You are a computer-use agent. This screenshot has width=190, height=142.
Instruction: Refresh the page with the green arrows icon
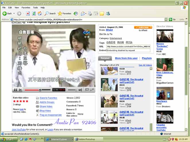point(34,13)
